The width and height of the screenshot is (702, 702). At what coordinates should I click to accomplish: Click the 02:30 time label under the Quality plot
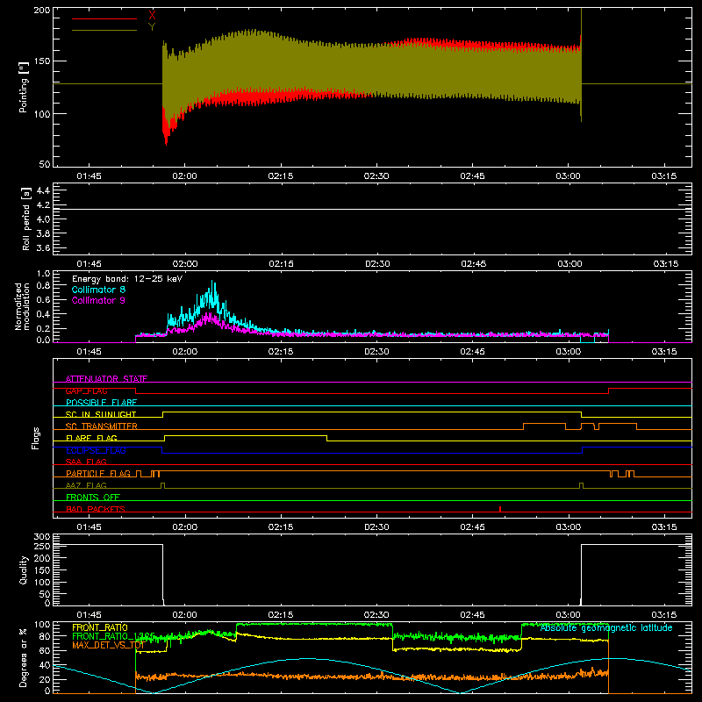pyautogui.click(x=376, y=615)
